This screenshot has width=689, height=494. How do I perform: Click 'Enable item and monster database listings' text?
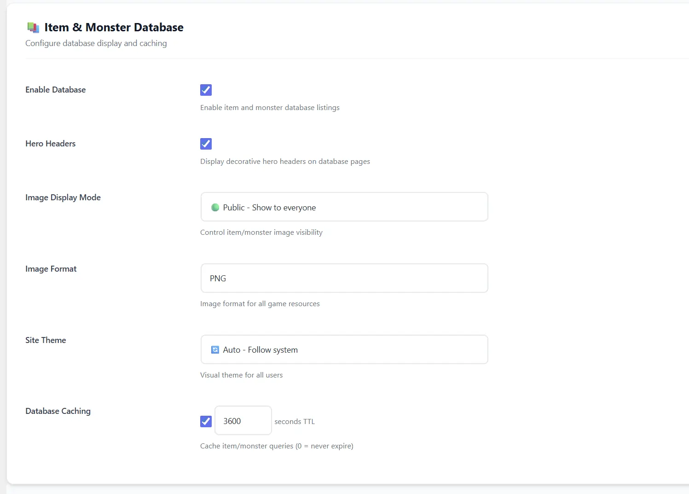[x=270, y=108]
